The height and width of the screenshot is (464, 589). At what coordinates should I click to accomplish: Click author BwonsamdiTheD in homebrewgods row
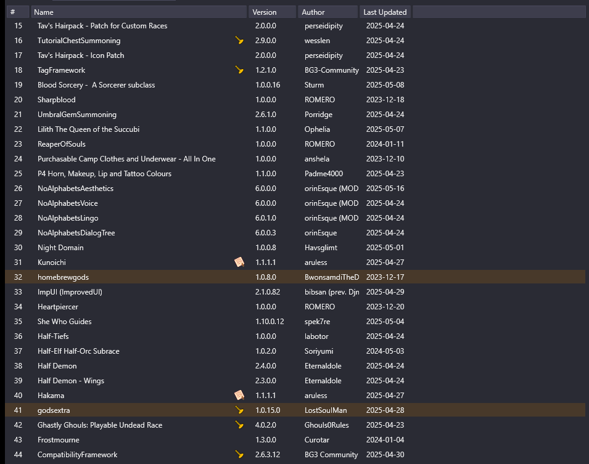[x=332, y=277]
